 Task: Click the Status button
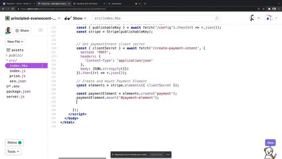point(15,143)
